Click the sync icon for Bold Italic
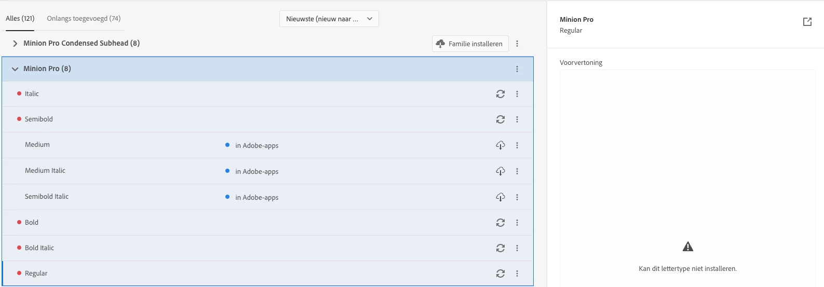The height and width of the screenshot is (287, 824). coord(500,248)
